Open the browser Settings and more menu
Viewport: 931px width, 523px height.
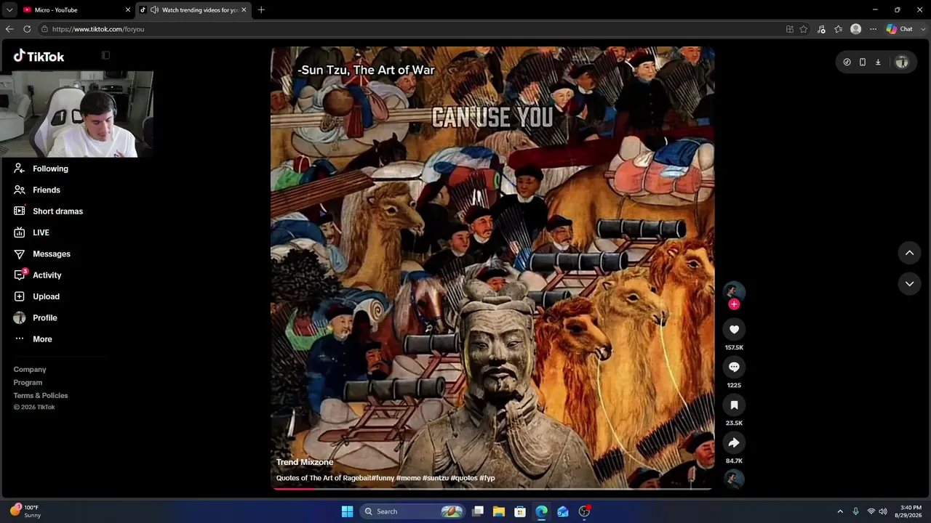tap(873, 29)
